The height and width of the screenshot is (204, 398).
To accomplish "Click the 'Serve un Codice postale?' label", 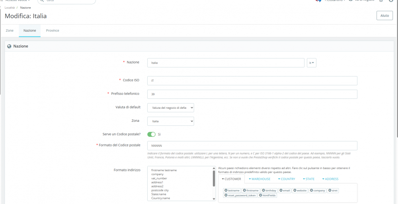I will pos(121,134).
